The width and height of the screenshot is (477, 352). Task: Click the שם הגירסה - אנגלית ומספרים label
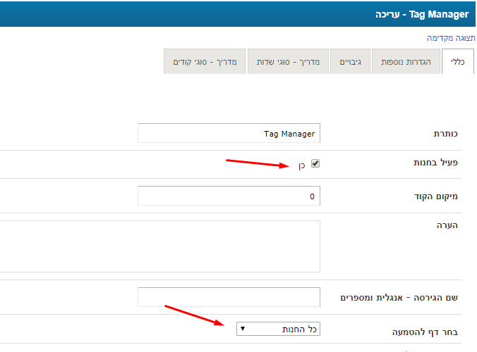(399, 298)
